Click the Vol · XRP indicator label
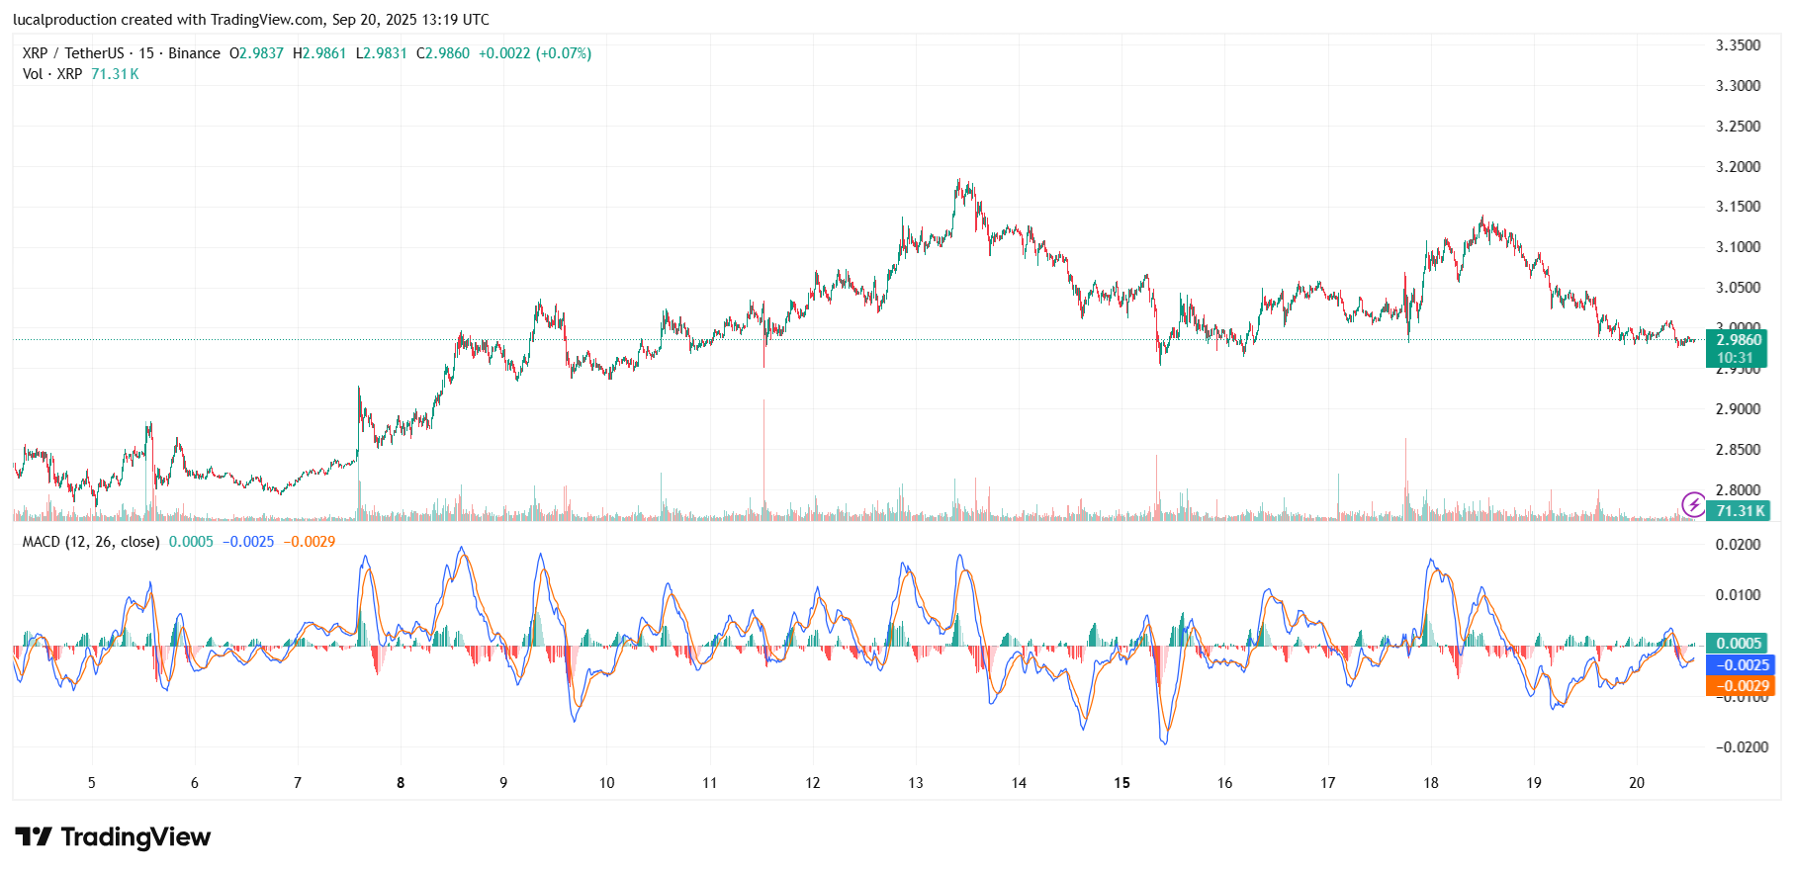The height and width of the screenshot is (874, 1794). (x=52, y=74)
